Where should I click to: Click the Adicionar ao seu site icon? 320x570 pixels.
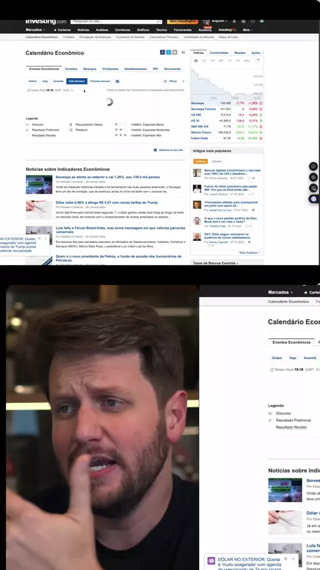tap(155, 150)
